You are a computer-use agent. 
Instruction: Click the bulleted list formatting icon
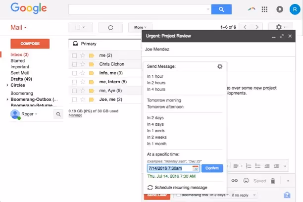(x=258, y=166)
